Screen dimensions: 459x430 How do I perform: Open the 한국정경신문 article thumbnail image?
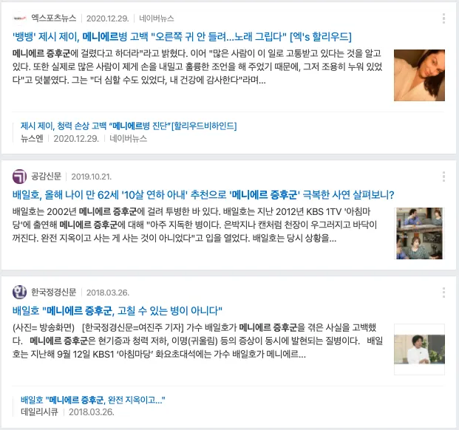[x=419, y=349]
